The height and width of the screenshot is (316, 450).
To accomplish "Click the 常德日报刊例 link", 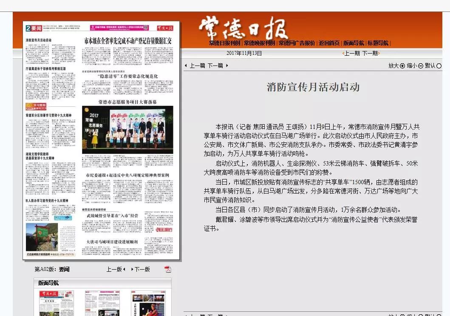I will (226, 43).
